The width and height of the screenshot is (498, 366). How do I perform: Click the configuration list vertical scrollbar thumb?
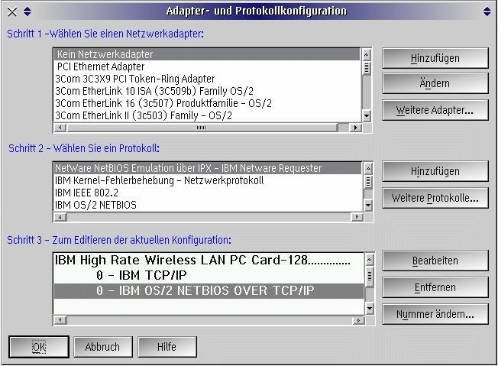click(370, 276)
